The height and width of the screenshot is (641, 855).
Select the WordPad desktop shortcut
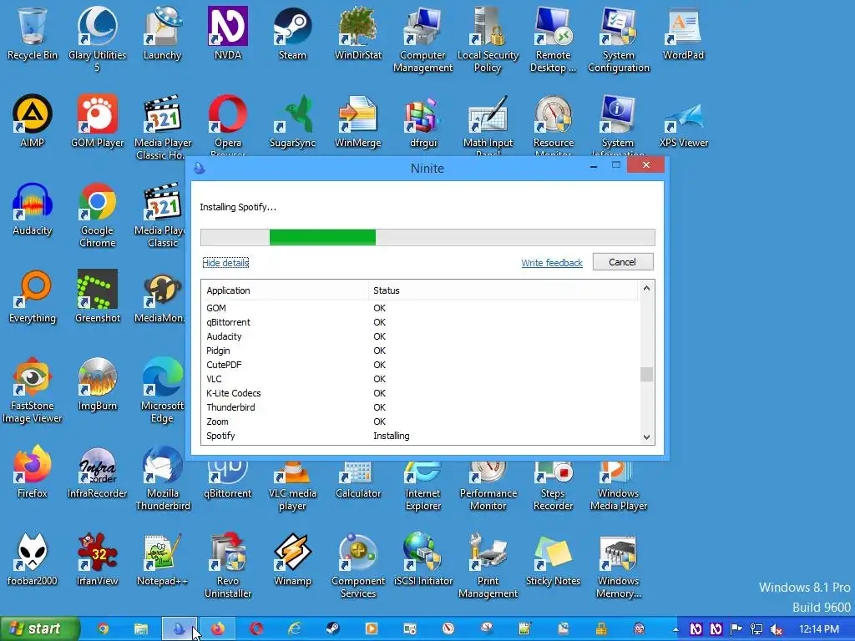pyautogui.click(x=683, y=33)
